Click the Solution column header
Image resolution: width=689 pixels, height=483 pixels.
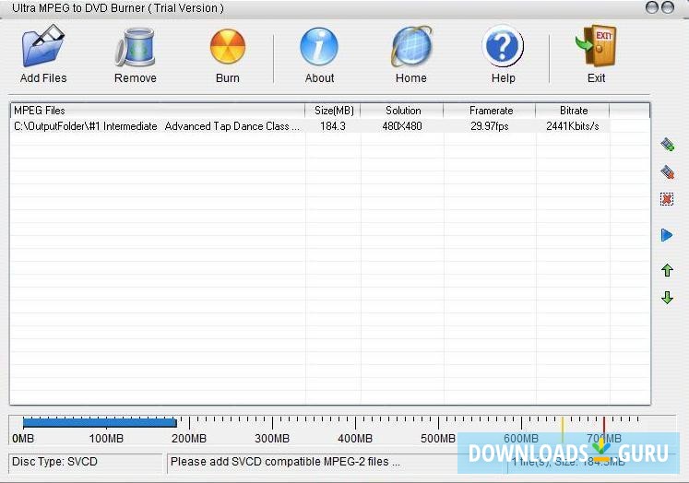[401, 111]
